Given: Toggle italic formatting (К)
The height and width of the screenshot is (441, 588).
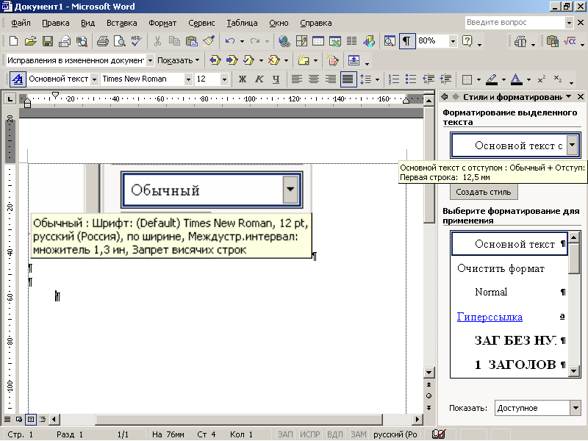Looking at the screenshot, I should coord(259,79).
